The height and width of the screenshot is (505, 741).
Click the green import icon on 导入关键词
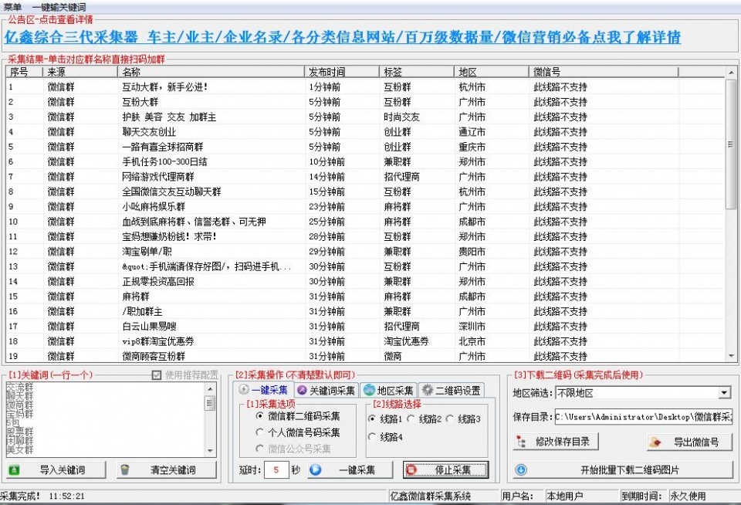pos(15,470)
